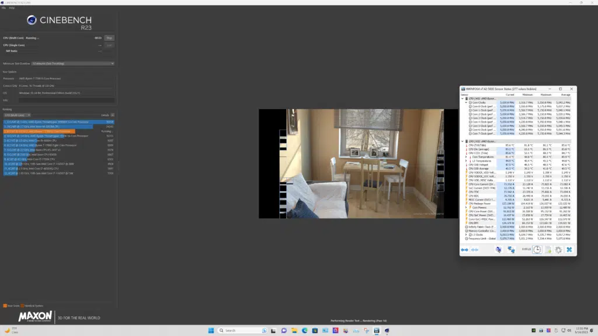Close HWiNFO sensors with blue X icon

[569, 250]
